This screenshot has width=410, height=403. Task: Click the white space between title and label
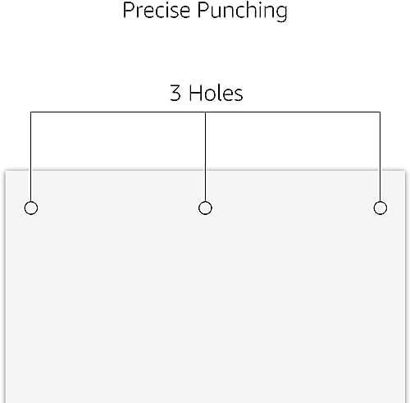205,52
